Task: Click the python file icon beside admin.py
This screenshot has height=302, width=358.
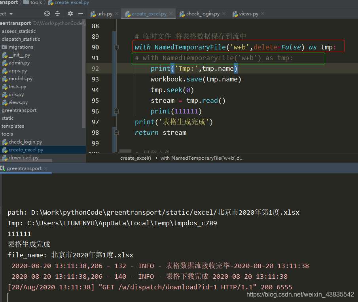Action: click(x=5, y=63)
